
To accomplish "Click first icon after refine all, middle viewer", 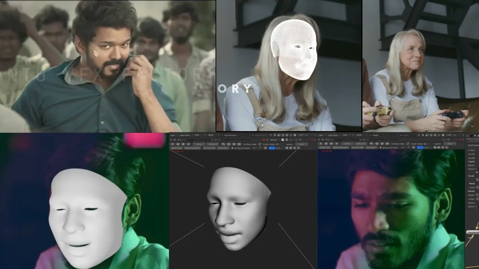I will tap(223, 144).
